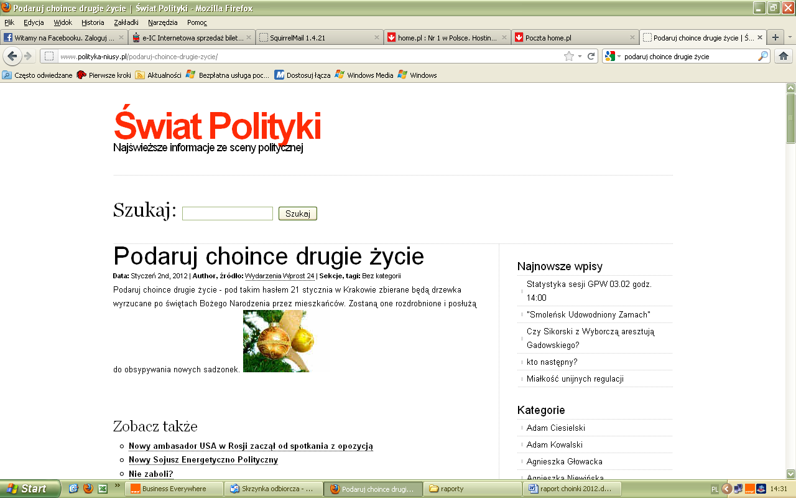Open the Adam Kowalski category
This screenshot has height=498, width=796.
pos(555,444)
